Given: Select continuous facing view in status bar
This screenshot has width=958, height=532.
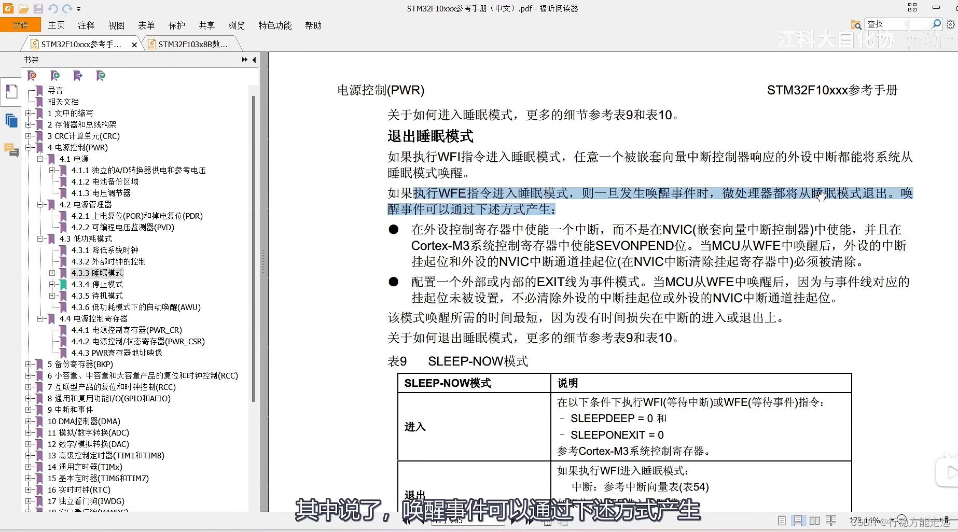Looking at the screenshot, I should click(831, 521).
